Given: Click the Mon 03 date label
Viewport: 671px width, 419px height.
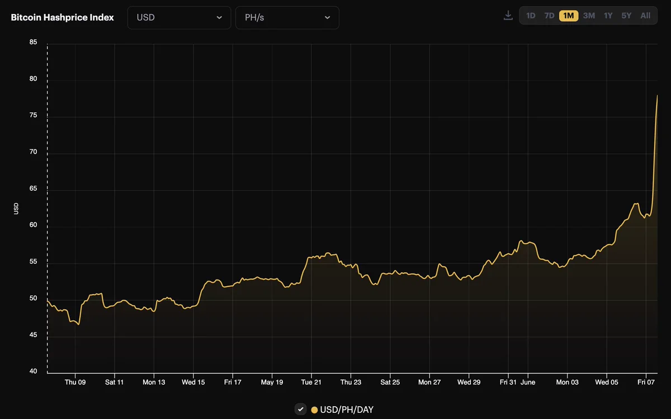Looking at the screenshot, I should pyautogui.click(x=567, y=382).
